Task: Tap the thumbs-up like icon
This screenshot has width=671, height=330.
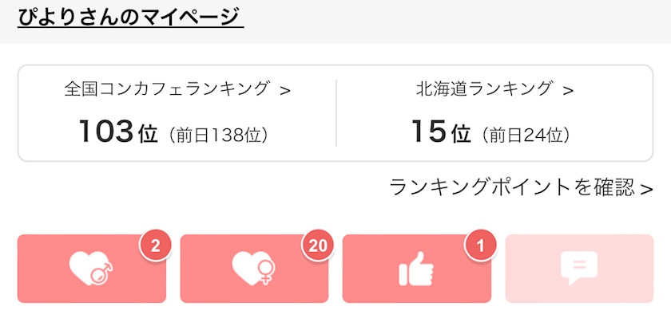Action: point(416,269)
